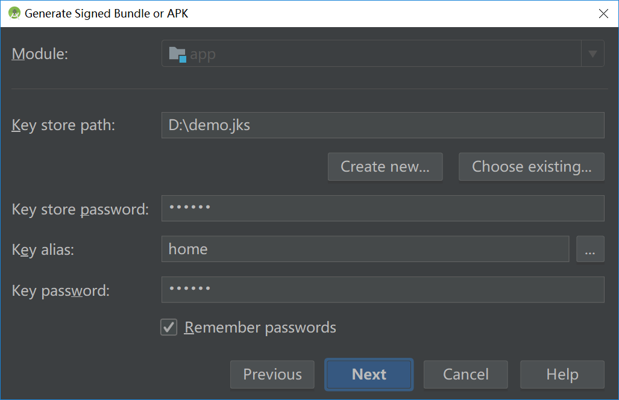Click the Key store path label
Image resolution: width=619 pixels, height=400 pixels.
click(x=63, y=125)
